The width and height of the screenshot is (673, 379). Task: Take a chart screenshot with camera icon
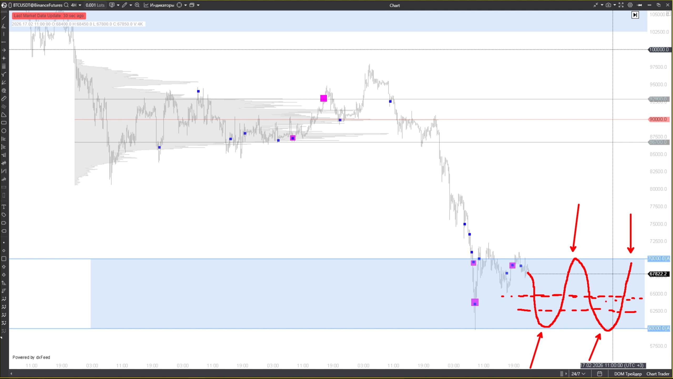pyautogui.click(x=608, y=5)
